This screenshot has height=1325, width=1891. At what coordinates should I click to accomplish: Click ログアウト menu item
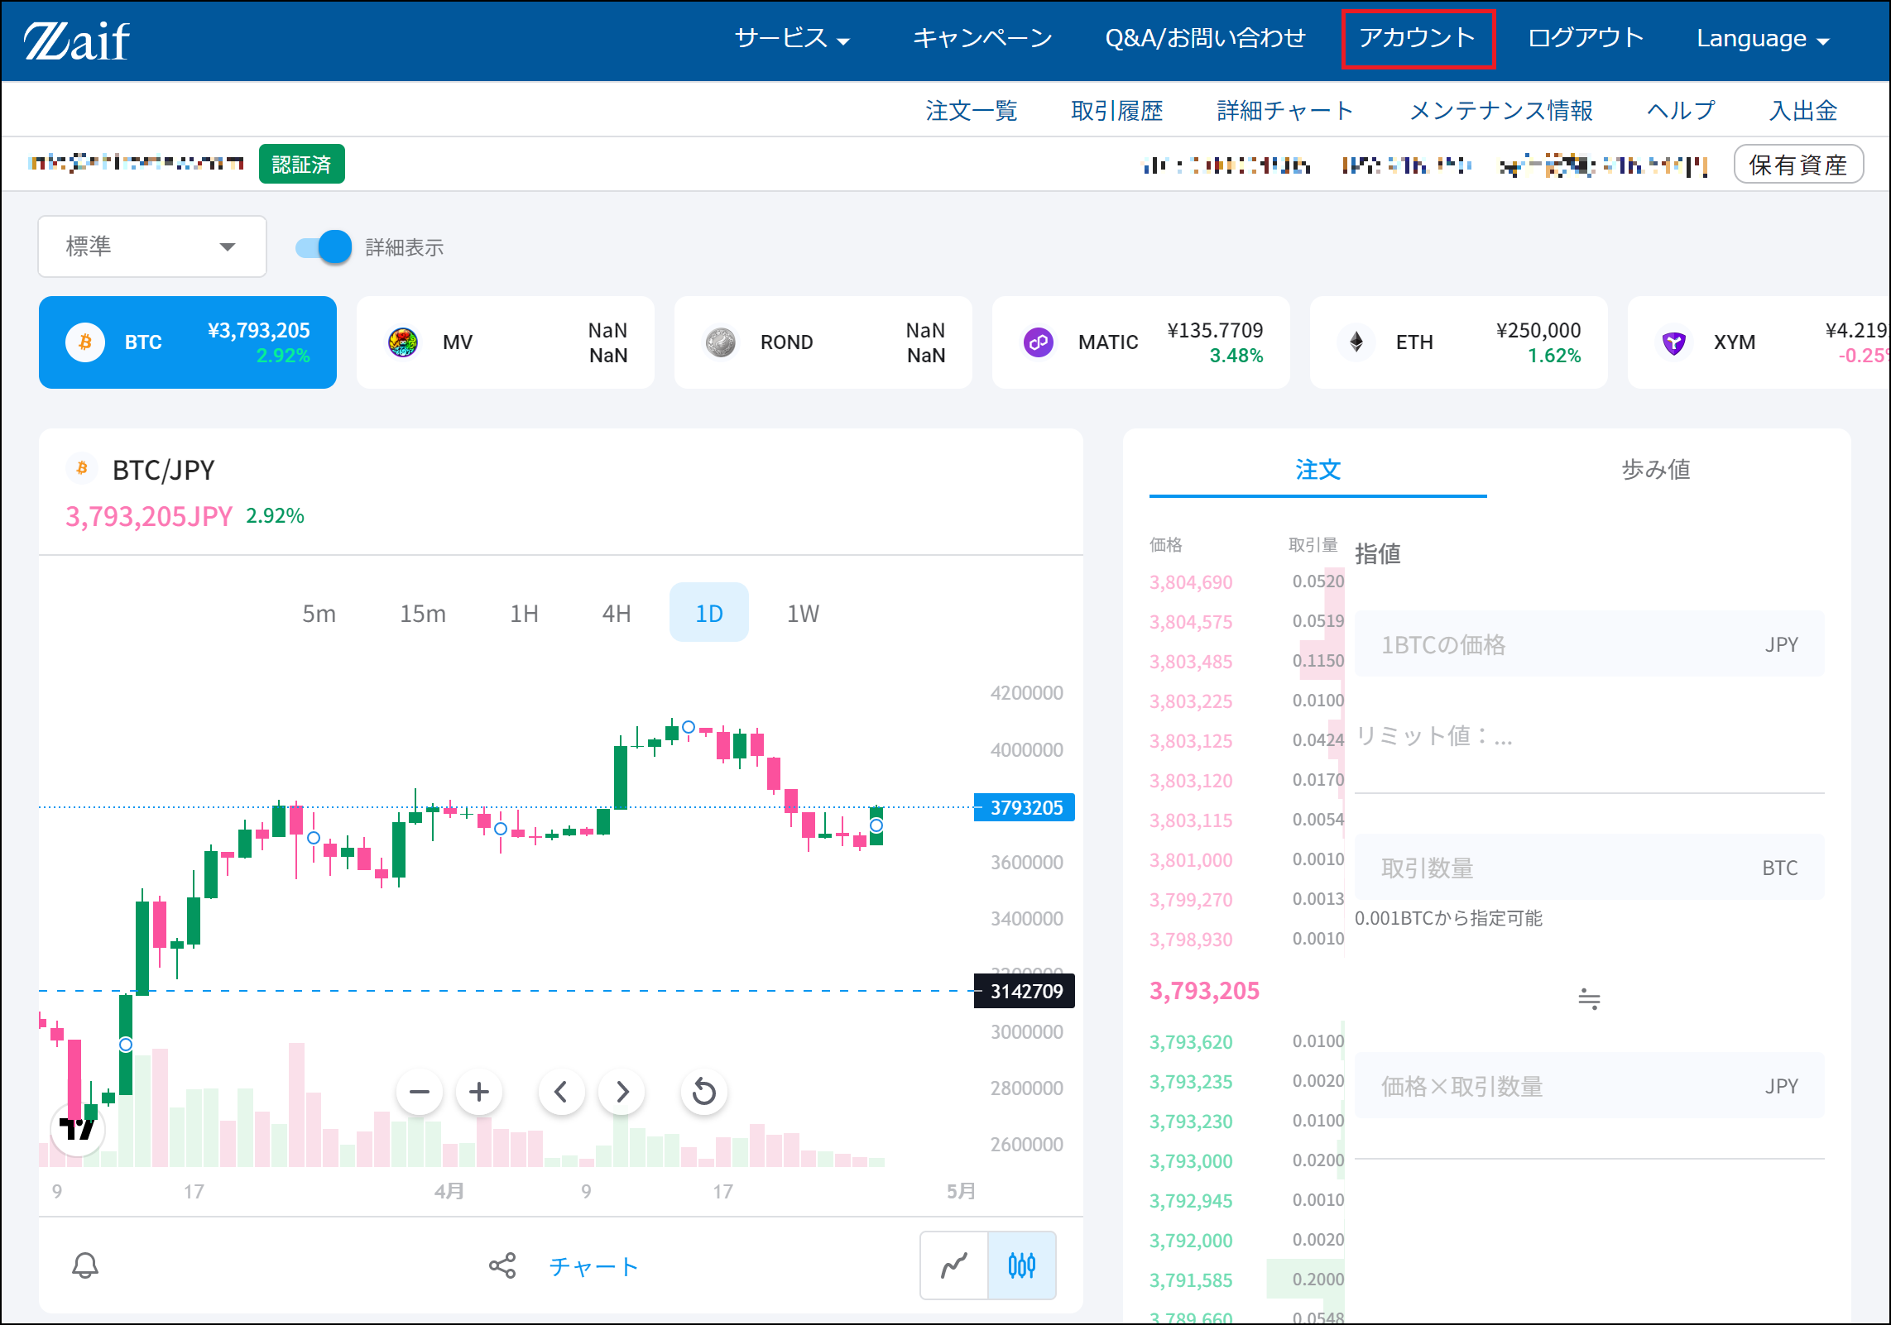[1585, 38]
